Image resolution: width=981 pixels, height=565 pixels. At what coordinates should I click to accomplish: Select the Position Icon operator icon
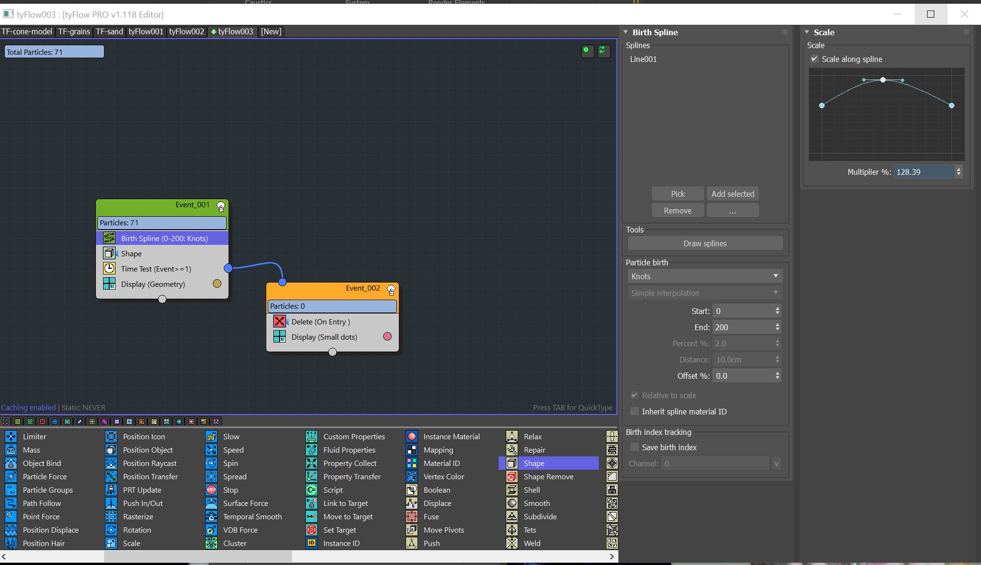click(111, 436)
